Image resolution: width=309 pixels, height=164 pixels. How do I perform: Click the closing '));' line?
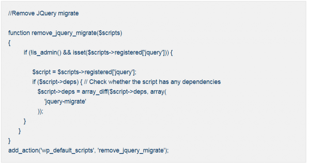(x=40, y=111)
